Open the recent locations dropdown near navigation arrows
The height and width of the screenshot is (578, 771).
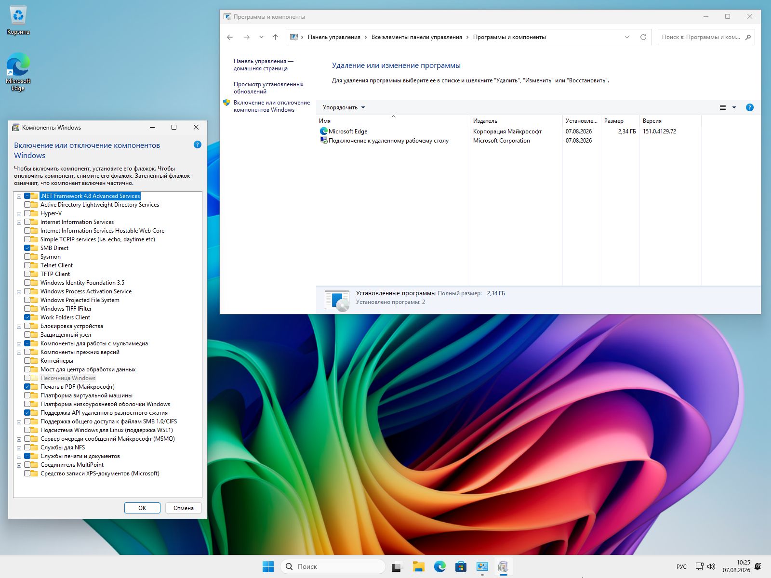(261, 37)
